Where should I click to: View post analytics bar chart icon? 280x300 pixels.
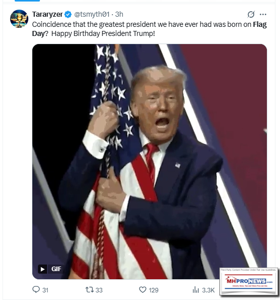[x=196, y=290]
